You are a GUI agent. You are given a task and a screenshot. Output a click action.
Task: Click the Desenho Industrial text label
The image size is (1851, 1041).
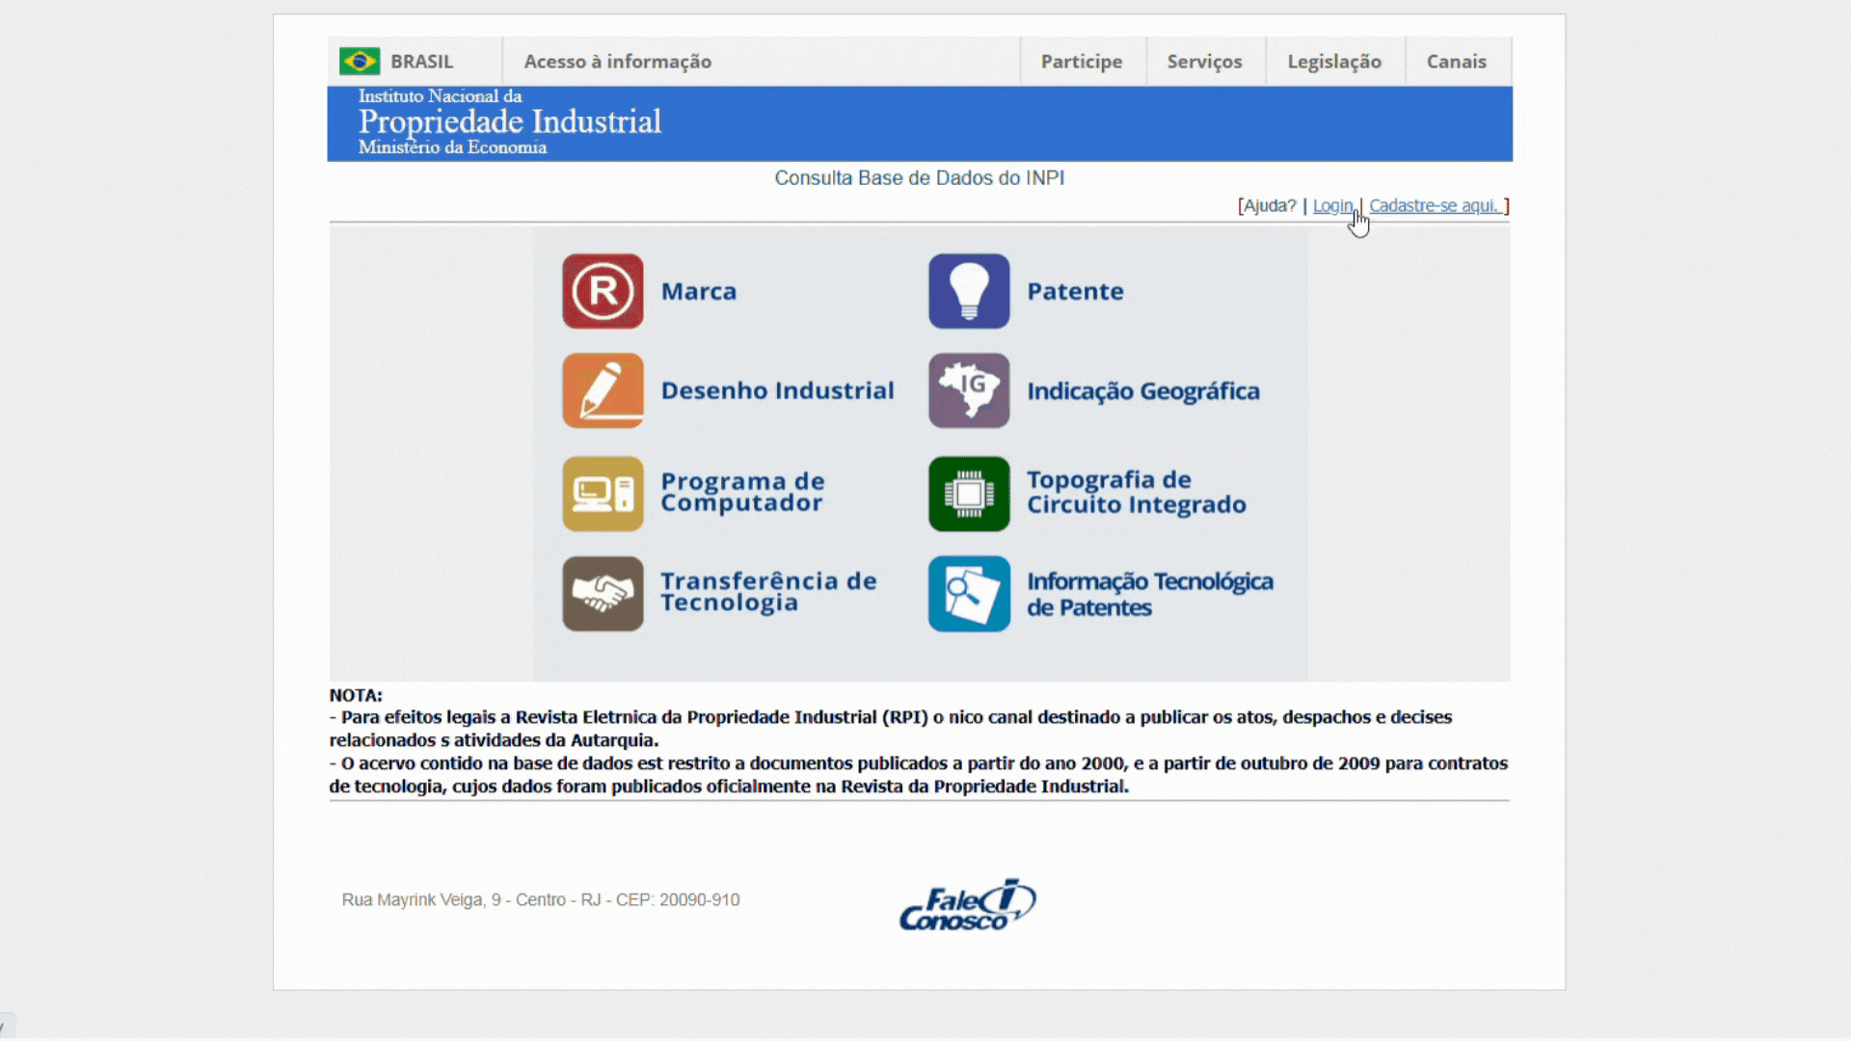pyautogui.click(x=778, y=390)
